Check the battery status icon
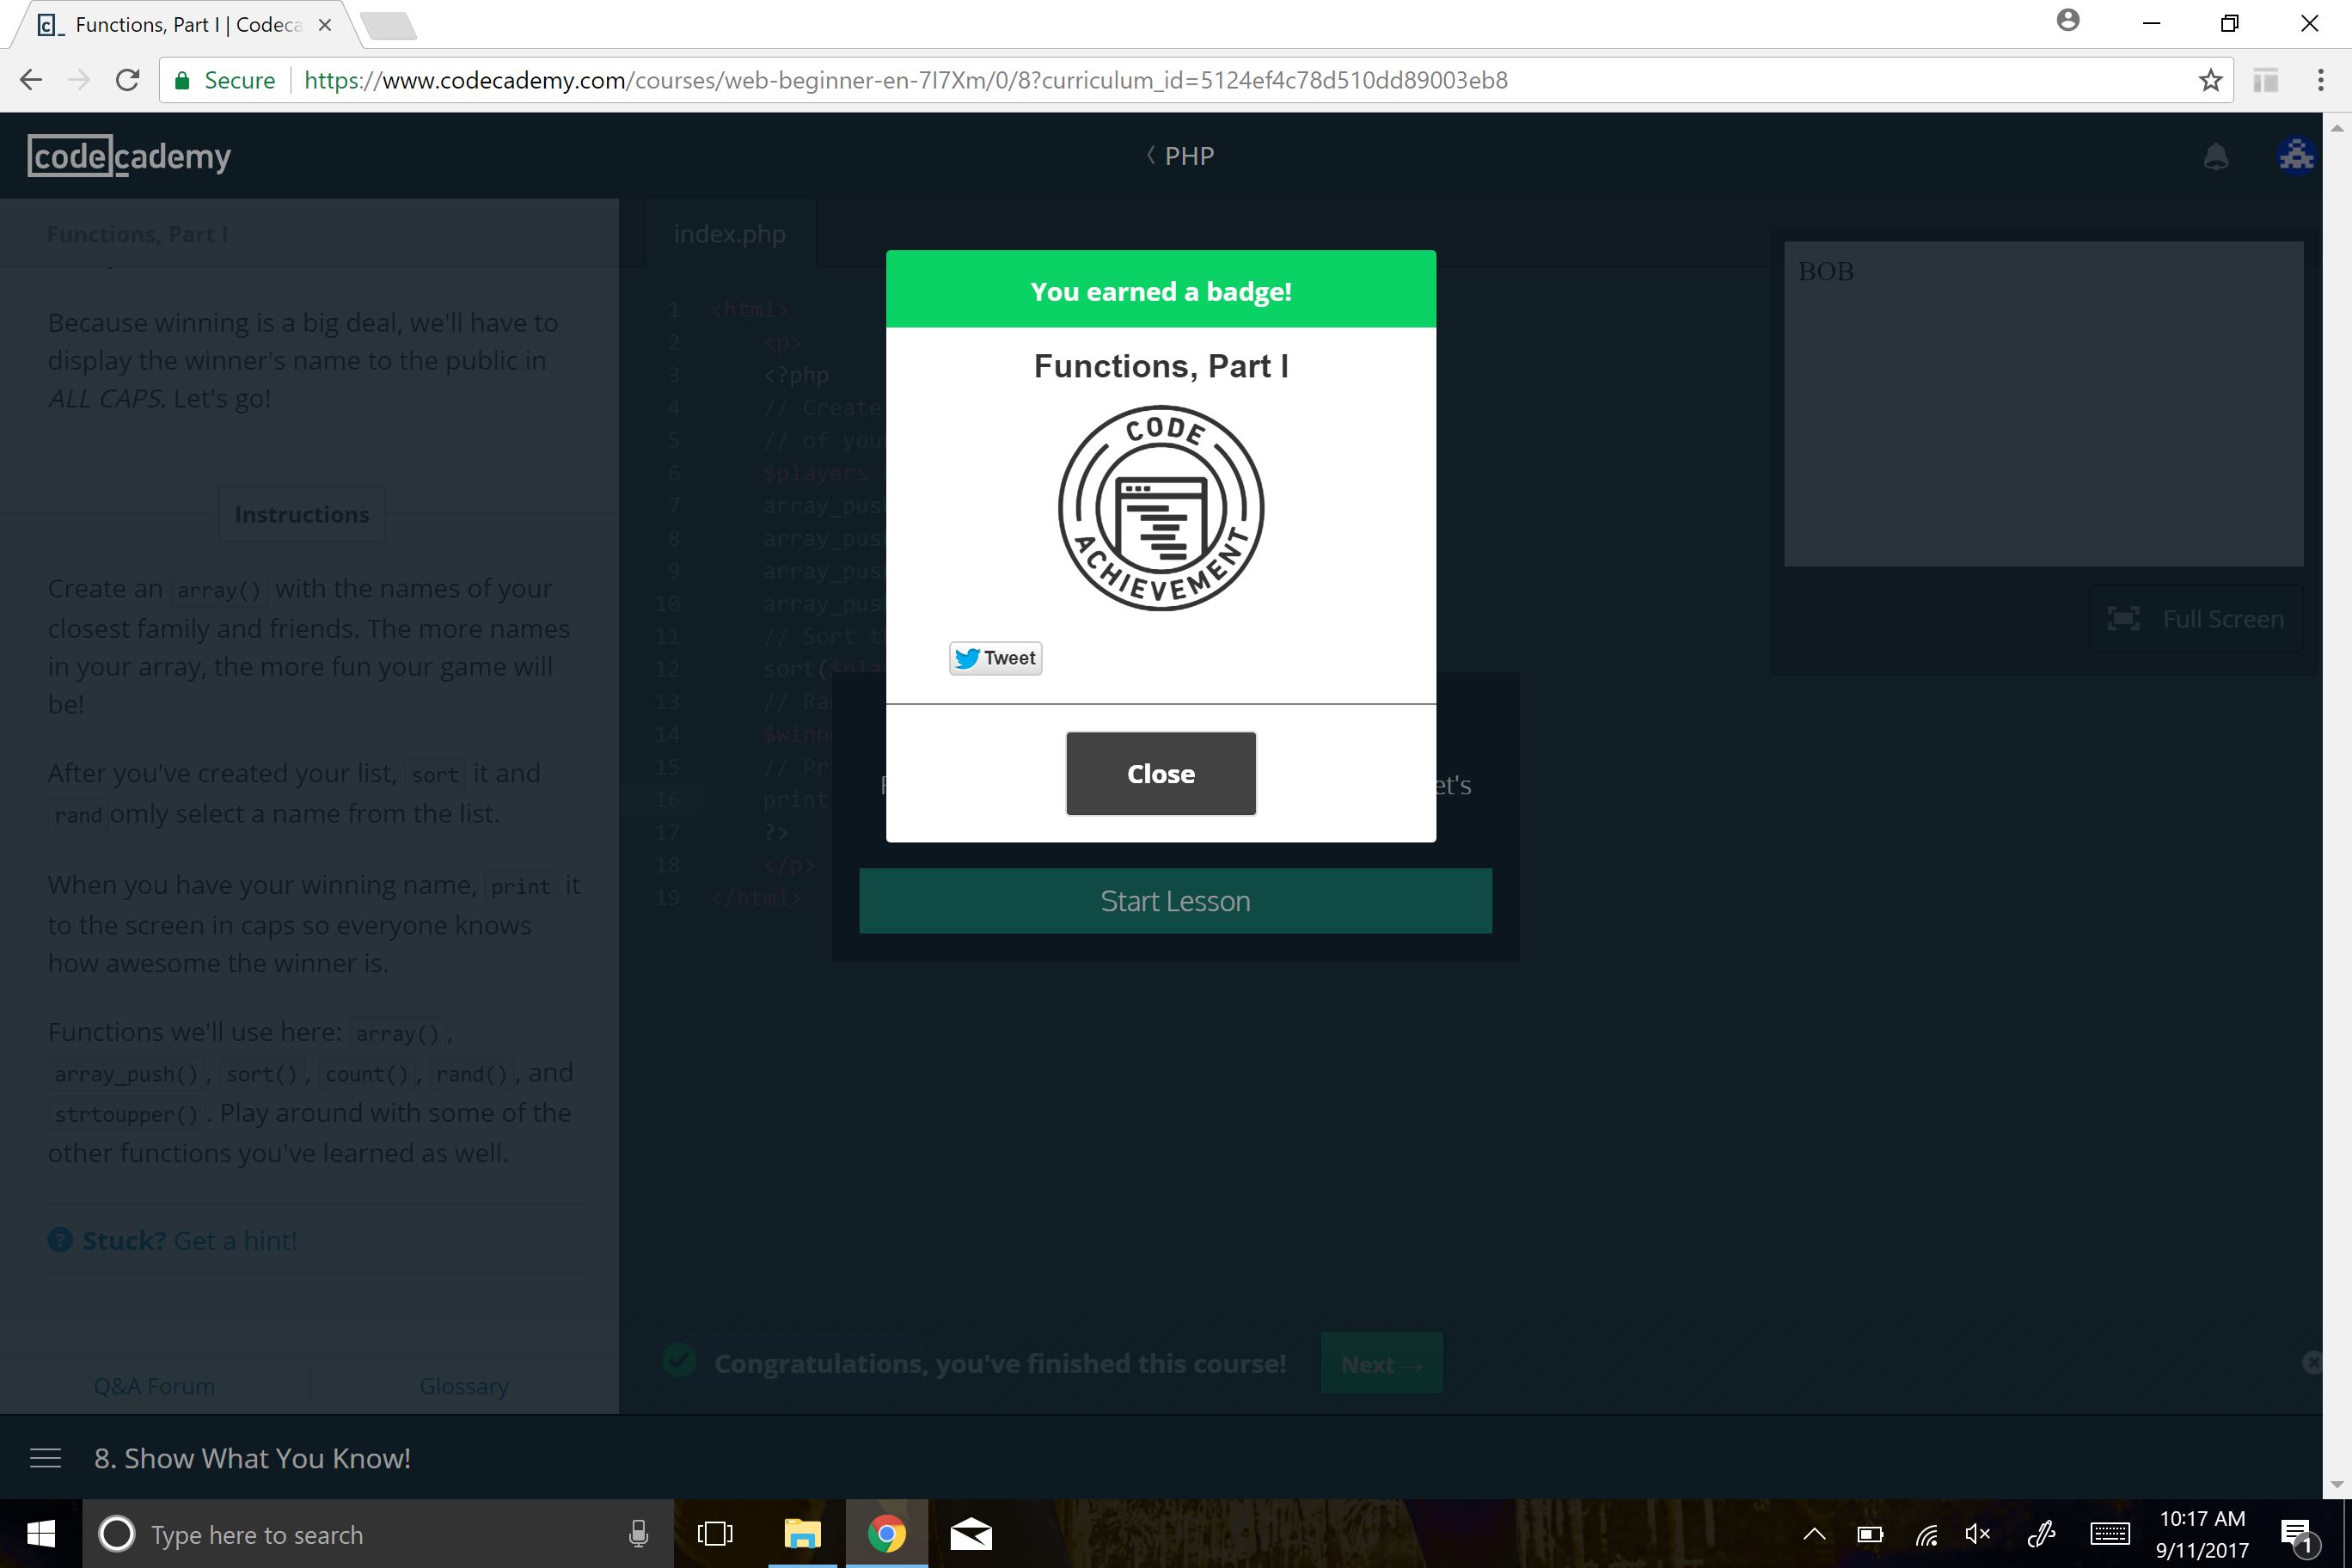This screenshot has width=2352, height=1568. (1869, 1534)
